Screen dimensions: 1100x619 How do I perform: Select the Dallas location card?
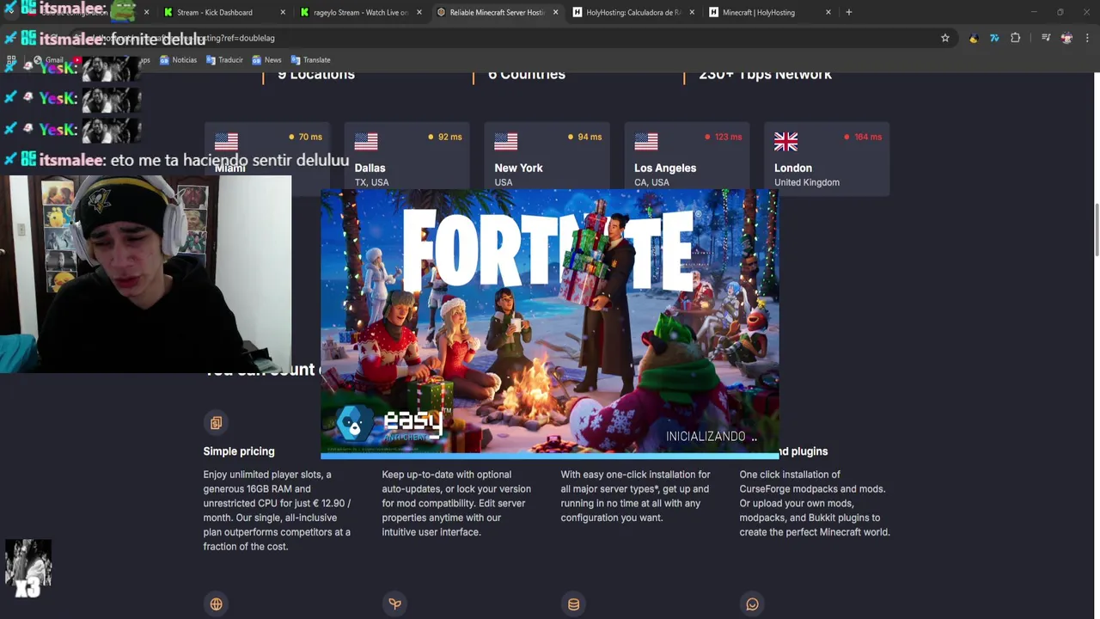pos(406,159)
